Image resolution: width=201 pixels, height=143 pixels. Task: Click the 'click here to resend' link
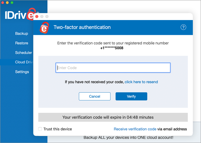tap(141, 82)
